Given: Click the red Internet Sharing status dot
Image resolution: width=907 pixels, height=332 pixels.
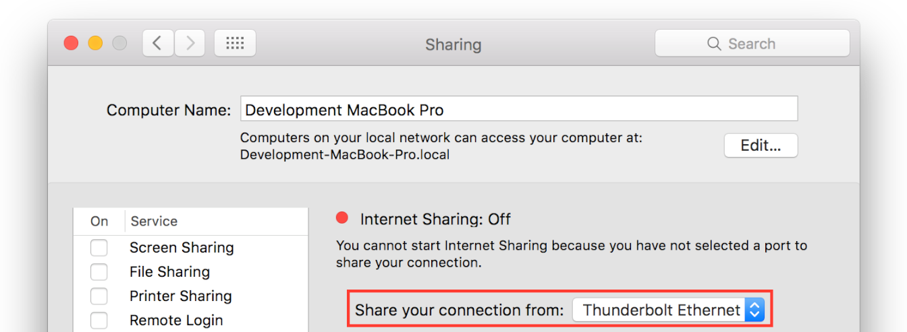Looking at the screenshot, I should pyautogui.click(x=342, y=218).
